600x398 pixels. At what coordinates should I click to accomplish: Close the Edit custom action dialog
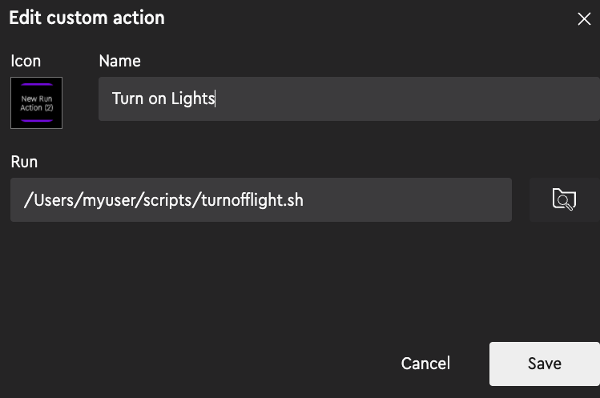(x=584, y=18)
